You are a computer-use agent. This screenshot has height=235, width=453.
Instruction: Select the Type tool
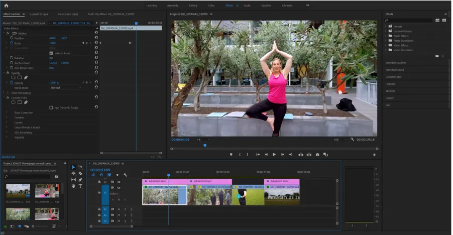[x=80, y=186]
